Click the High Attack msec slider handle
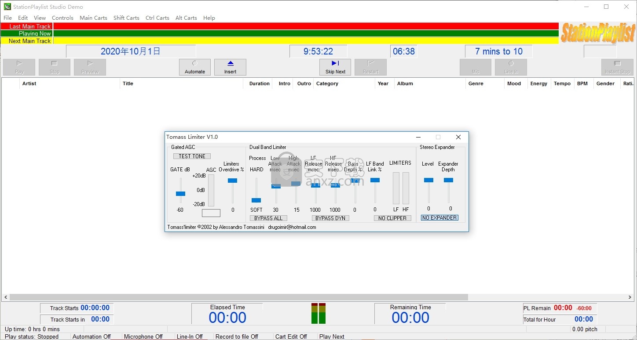Viewport: 637px width, 340px height. tap(296, 184)
